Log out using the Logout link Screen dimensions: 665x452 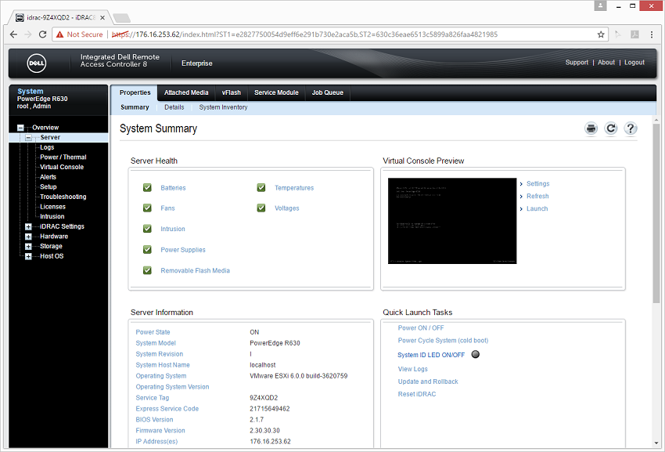pos(634,63)
